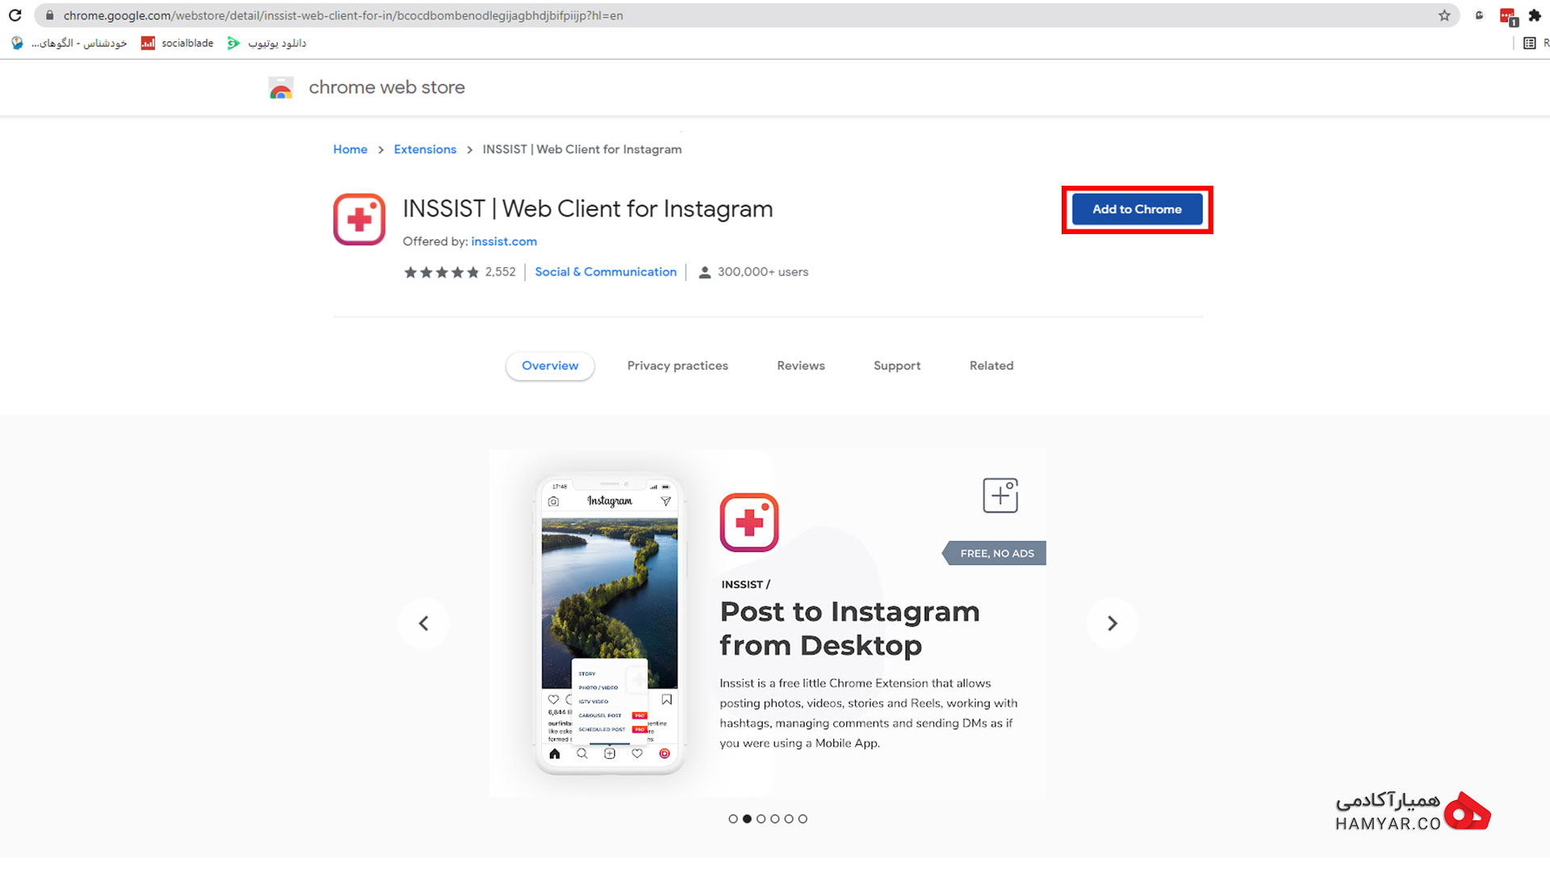This screenshot has height=872, width=1550.
Task: Open the Related tab
Action: 991,366
